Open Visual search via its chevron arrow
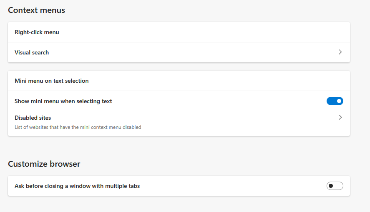This screenshot has width=370, height=212. (340, 52)
